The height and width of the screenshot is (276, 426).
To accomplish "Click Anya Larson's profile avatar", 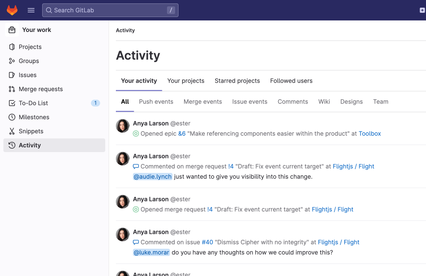I will 122,126.
